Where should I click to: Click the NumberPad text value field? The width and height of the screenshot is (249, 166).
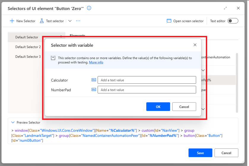tap(147, 90)
